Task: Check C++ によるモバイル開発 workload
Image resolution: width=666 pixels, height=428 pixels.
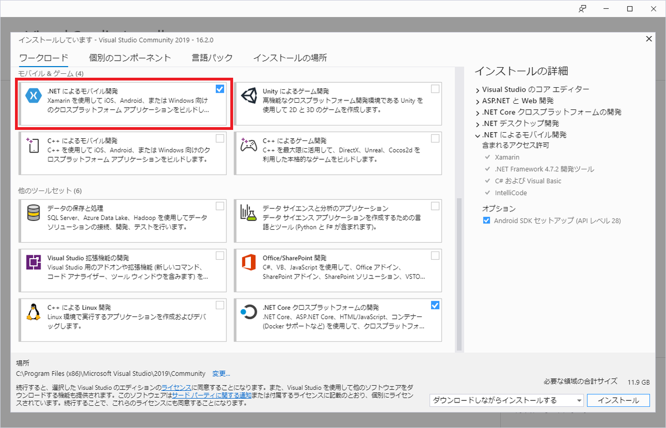Action: pos(220,138)
